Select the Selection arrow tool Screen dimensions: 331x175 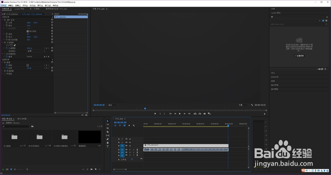(x=108, y=121)
